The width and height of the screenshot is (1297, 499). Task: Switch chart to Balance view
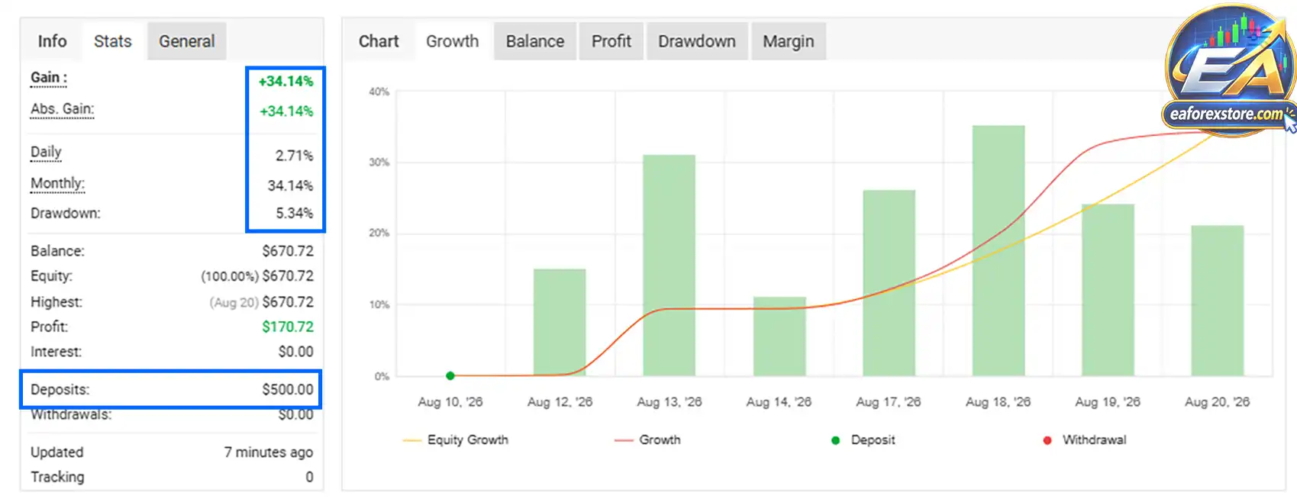click(534, 41)
